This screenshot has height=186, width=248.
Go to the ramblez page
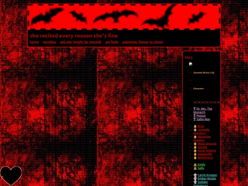click(50, 42)
